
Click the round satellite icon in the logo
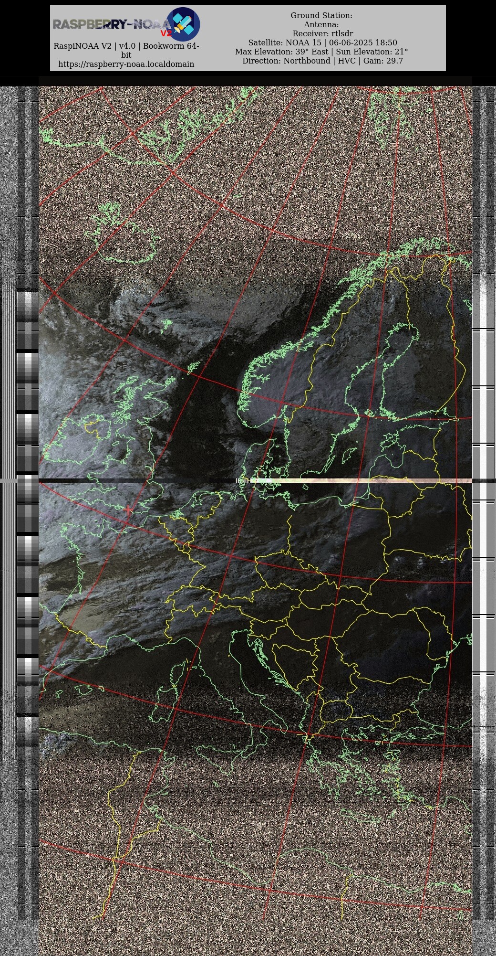coord(183,24)
